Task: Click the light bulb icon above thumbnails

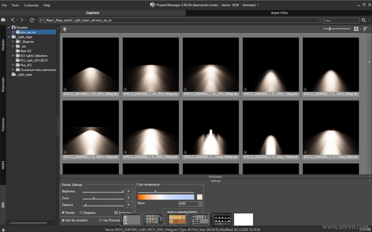Action: (64, 29)
